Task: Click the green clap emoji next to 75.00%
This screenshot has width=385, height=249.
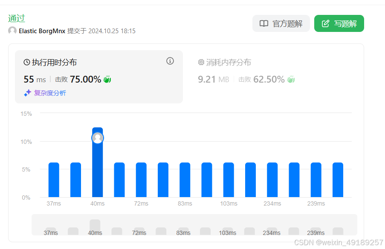Action: click(106, 79)
